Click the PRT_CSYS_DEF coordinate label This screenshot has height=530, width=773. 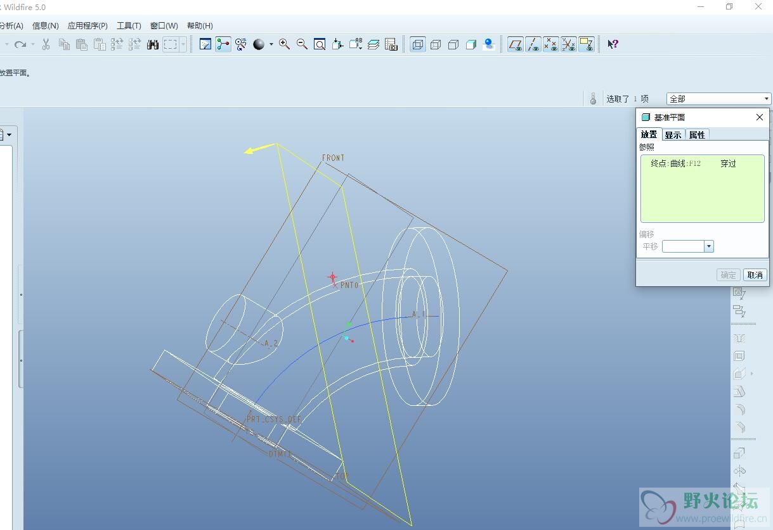point(274,419)
